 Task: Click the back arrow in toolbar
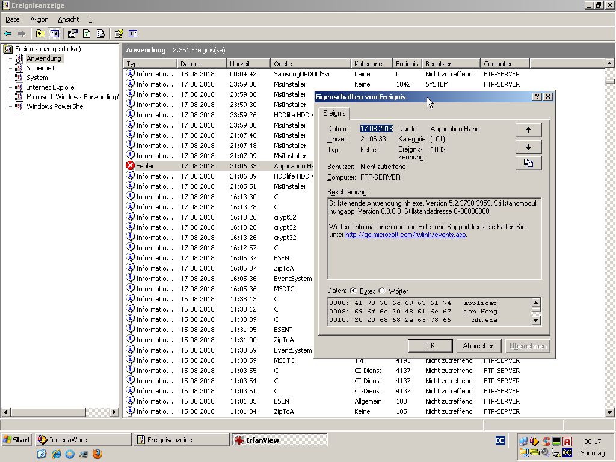(x=8, y=34)
